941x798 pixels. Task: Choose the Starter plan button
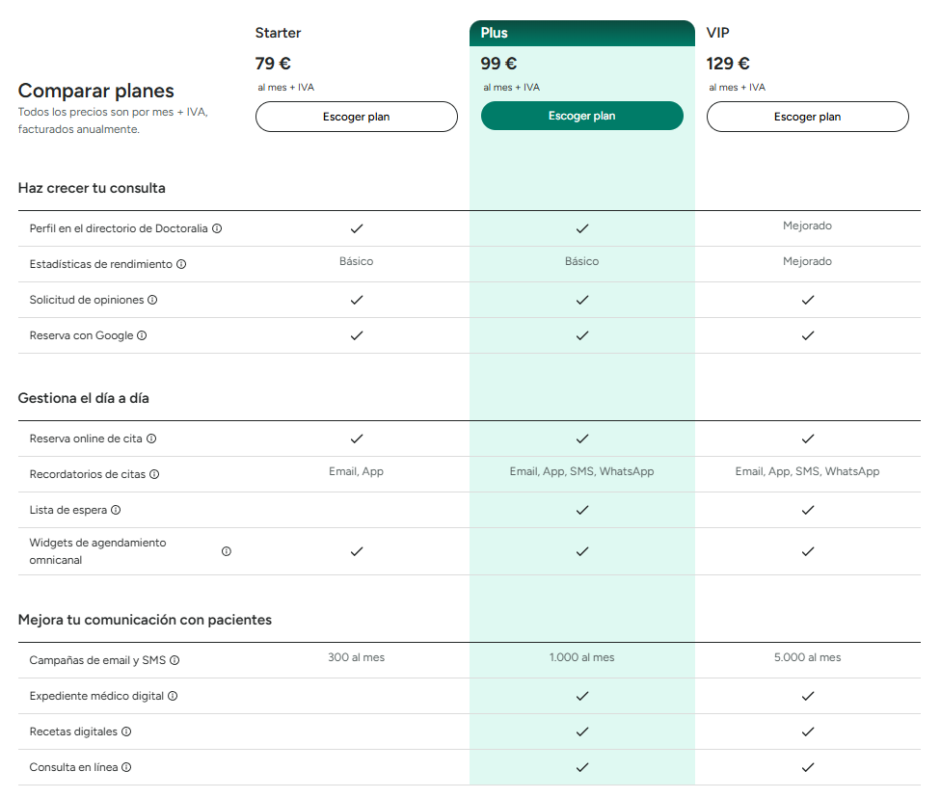(356, 117)
